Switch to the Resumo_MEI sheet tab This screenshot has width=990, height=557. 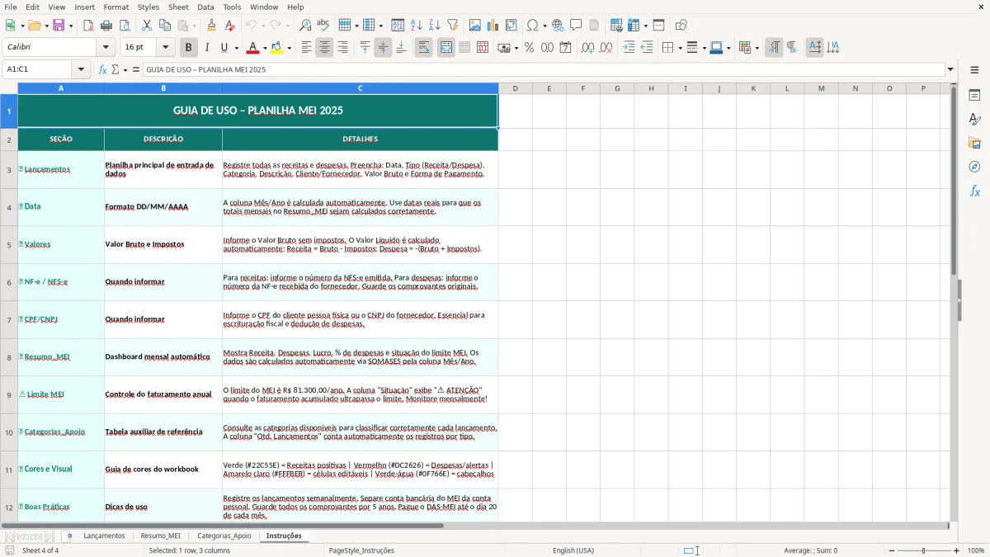pyautogui.click(x=160, y=536)
